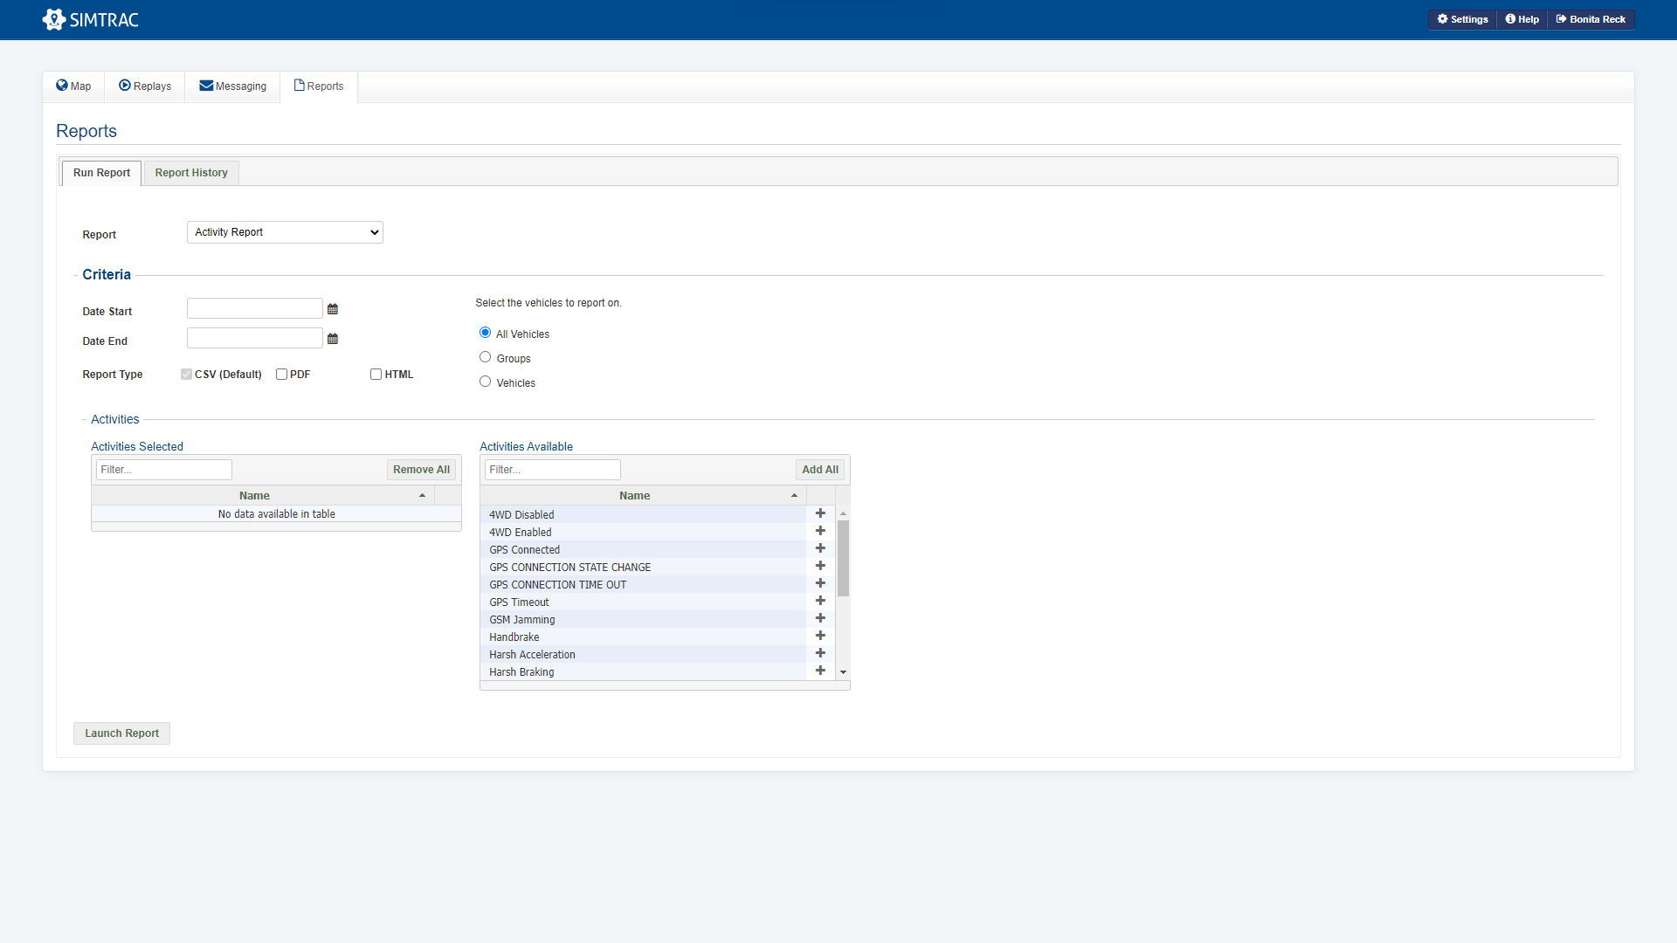Switch to the Report History subtab

[x=191, y=173]
